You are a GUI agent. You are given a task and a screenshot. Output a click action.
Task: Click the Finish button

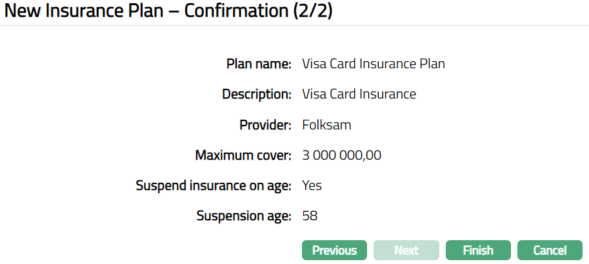point(478,250)
